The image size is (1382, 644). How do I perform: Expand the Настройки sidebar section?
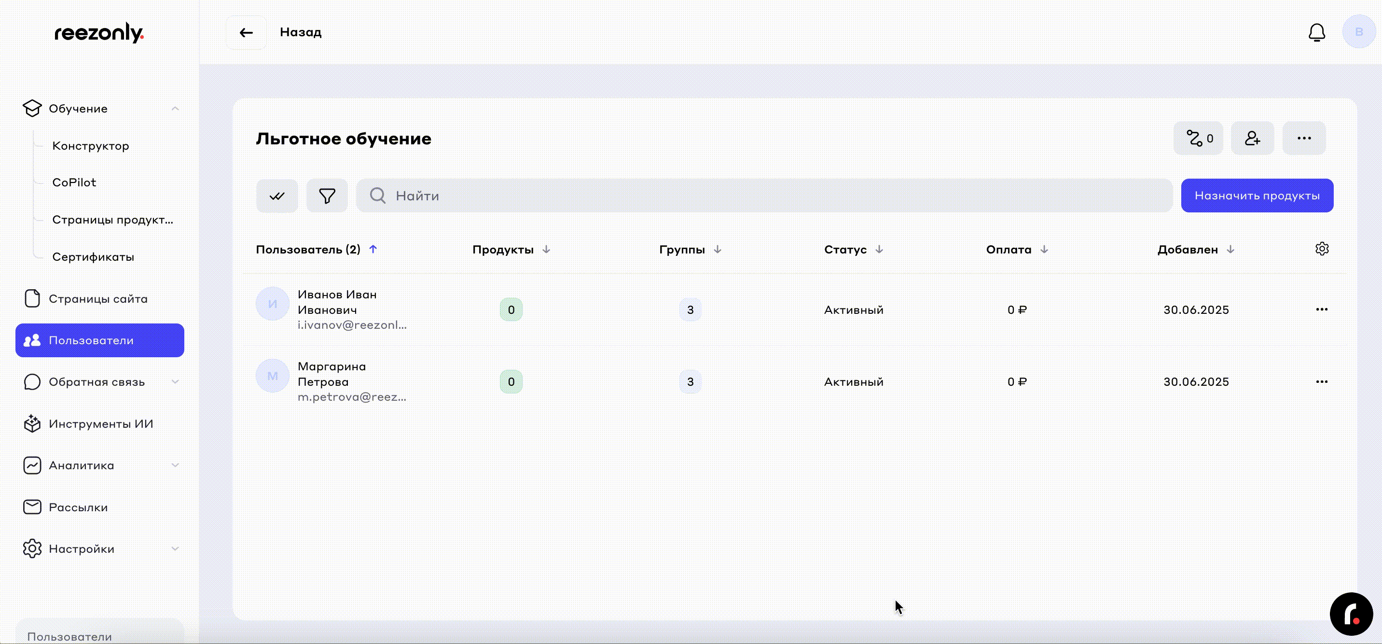[x=175, y=548]
